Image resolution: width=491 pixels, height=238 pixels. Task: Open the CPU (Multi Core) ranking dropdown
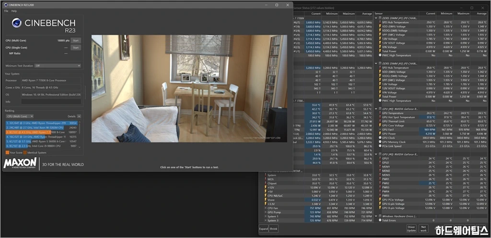click(x=19, y=116)
